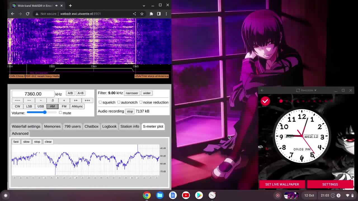Open the calendar from the 12 Oct date
This screenshot has width=358, height=201.
coord(309,195)
